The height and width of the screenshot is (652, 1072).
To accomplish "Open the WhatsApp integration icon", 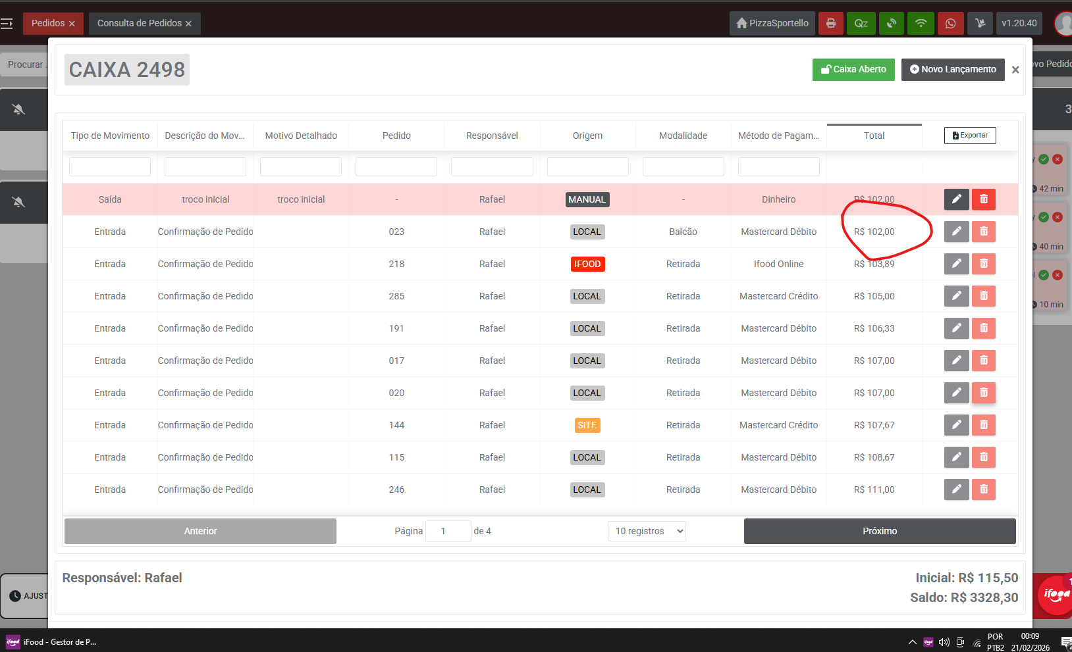I will 950,23.
